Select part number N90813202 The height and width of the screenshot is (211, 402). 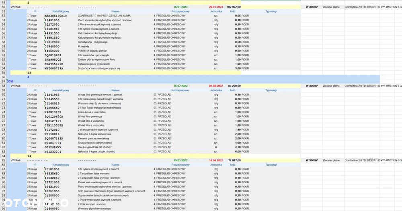coord(53,112)
